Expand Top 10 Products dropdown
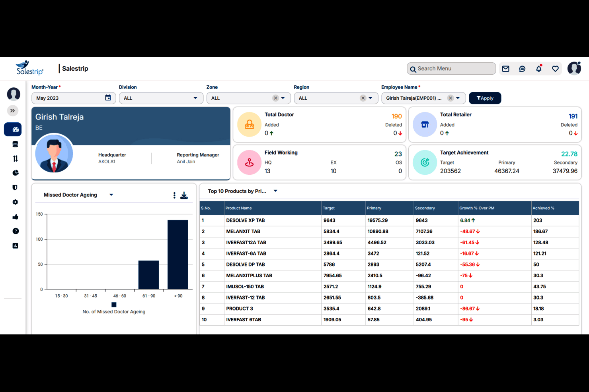This screenshot has height=392, width=589. pyautogui.click(x=275, y=191)
